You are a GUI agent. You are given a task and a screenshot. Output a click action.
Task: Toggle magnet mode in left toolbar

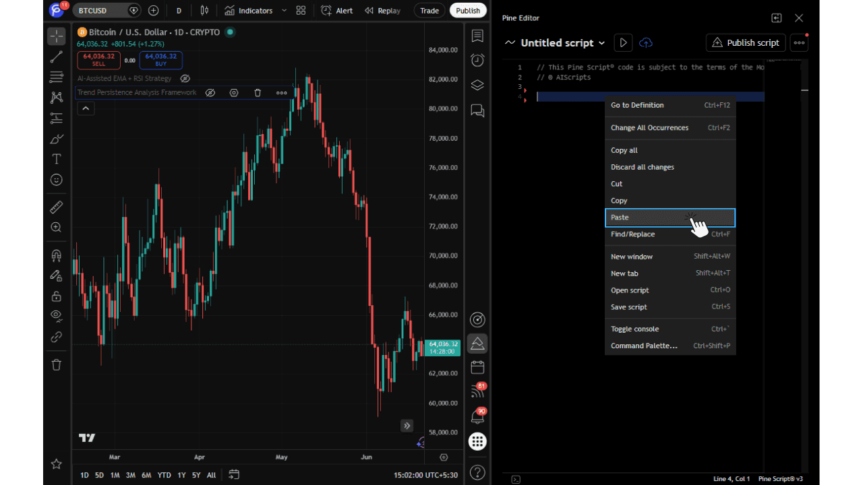[57, 255]
